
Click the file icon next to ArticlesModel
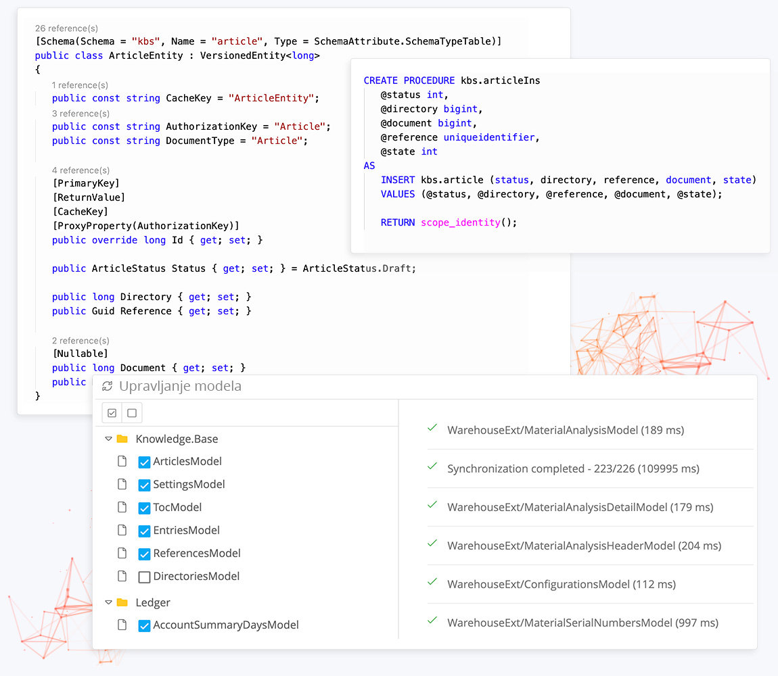click(122, 462)
